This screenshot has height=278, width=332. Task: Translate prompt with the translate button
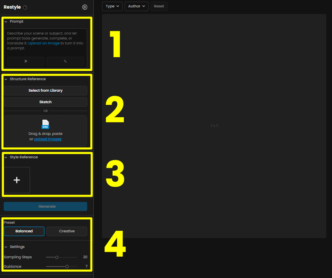pyautogui.click(x=65, y=61)
